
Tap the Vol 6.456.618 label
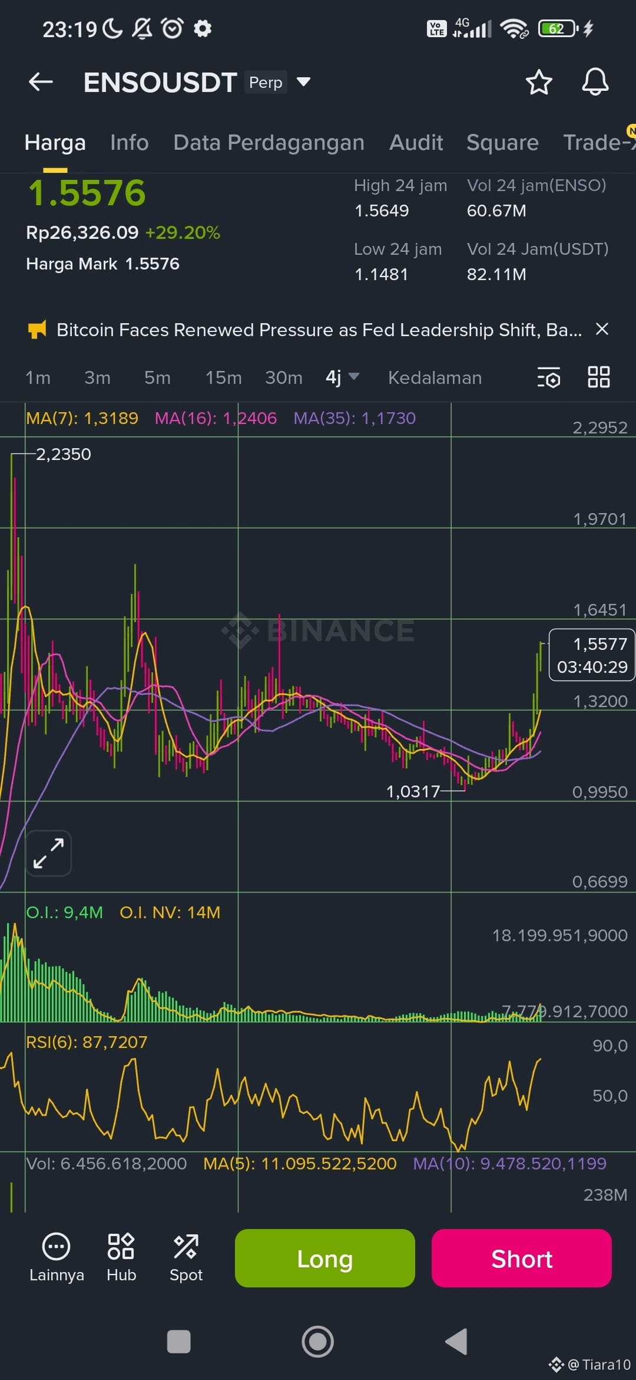tap(107, 1164)
